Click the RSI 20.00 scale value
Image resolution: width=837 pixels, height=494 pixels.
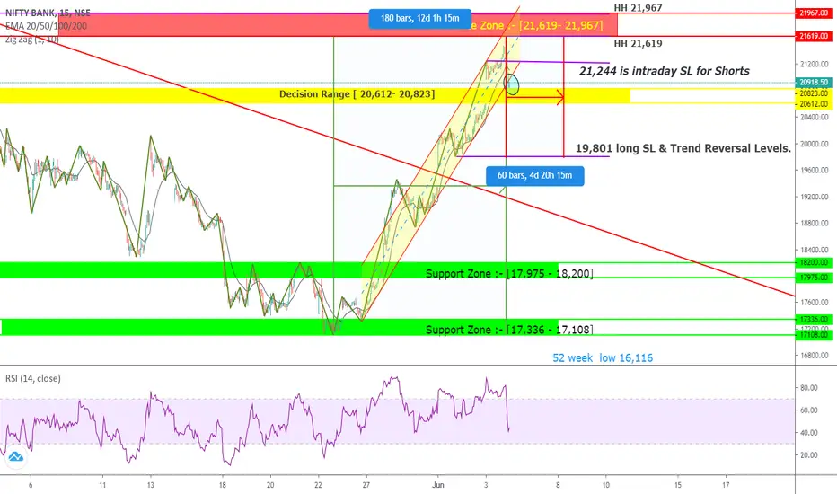[x=809, y=455]
